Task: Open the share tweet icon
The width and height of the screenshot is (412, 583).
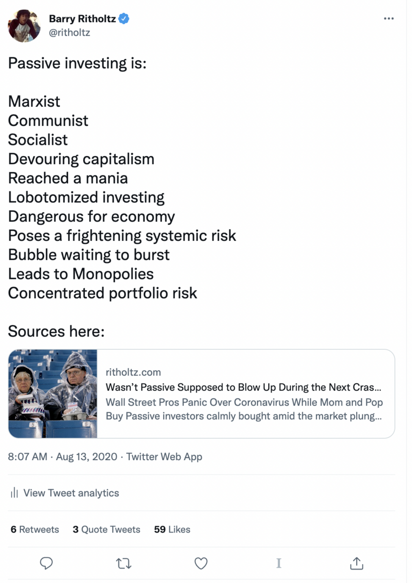Action: (x=357, y=563)
